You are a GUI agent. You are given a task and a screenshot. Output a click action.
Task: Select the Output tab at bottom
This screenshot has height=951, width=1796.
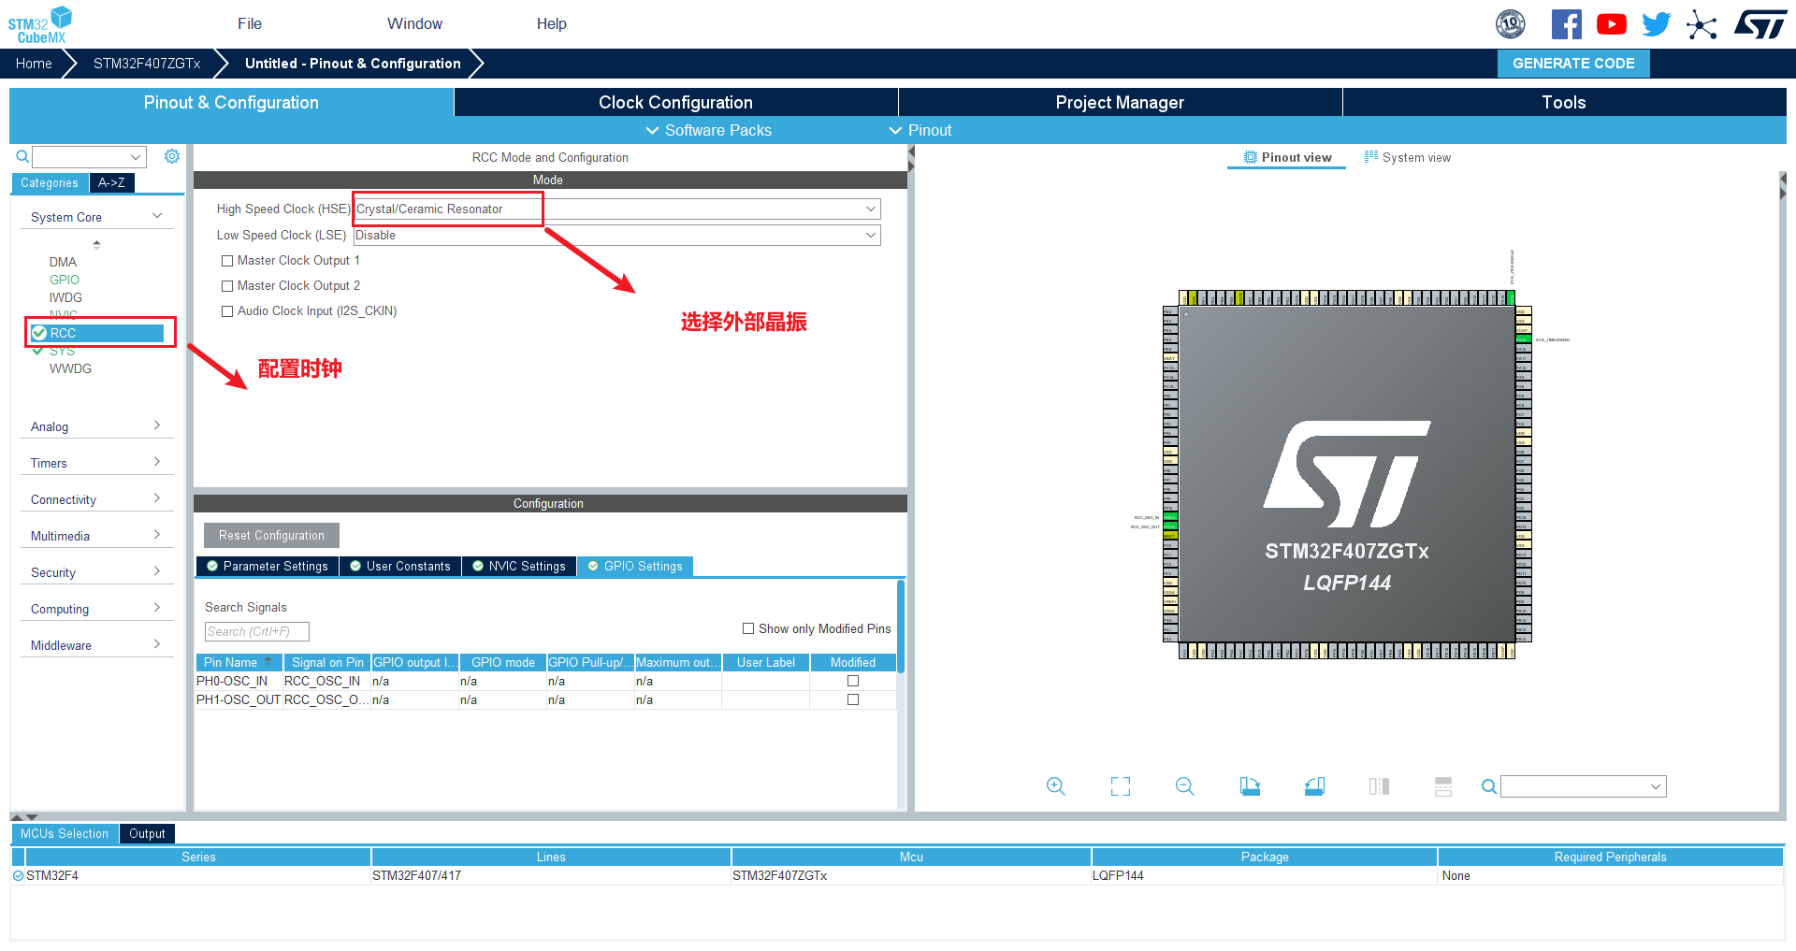[147, 834]
